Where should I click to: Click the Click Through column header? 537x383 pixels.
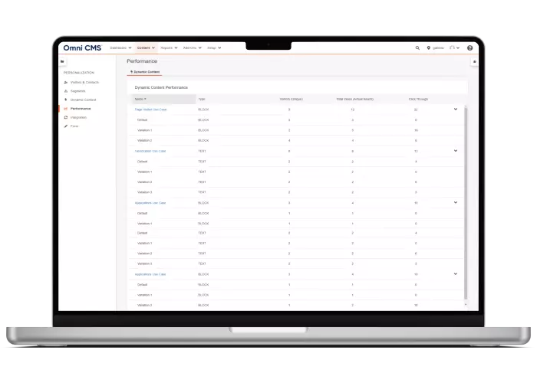pos(418,99)
